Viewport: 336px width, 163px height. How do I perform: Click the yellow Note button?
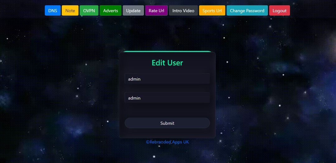click(x=70, y=11)
